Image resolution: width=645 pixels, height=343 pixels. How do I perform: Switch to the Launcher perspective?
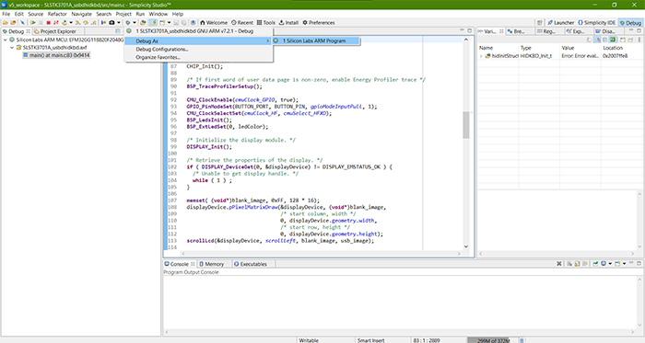pos(560,23)
